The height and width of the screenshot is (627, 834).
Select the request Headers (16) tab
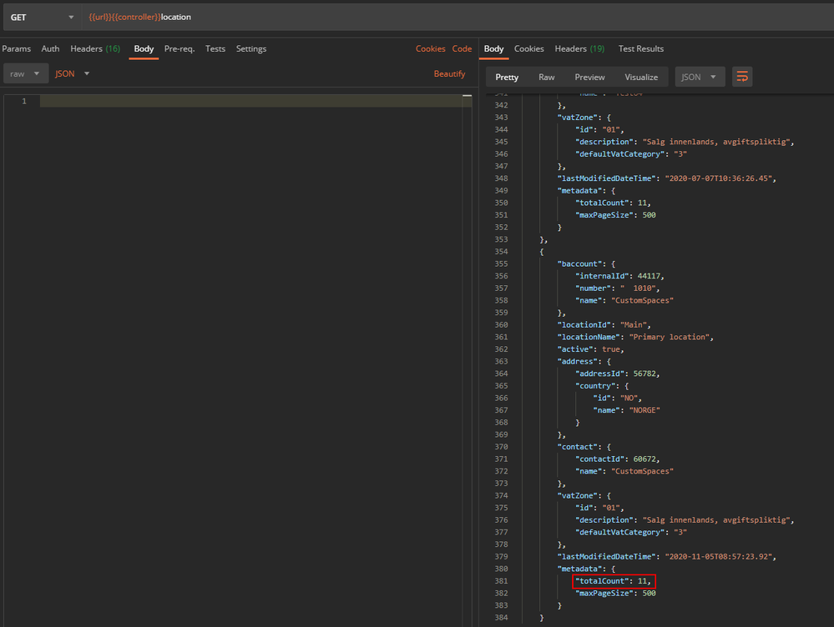pos(94,48)
